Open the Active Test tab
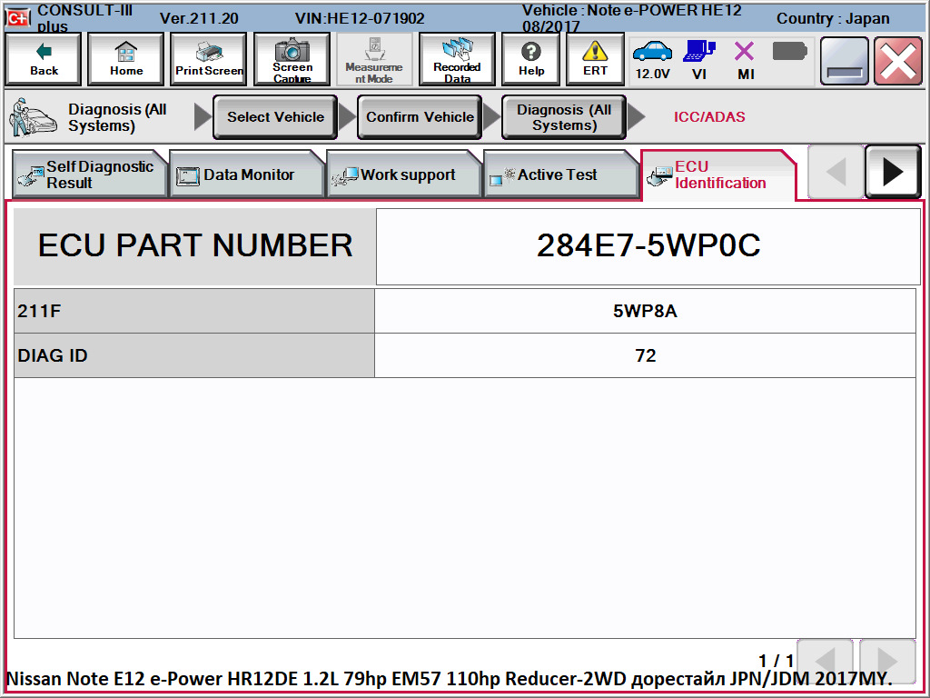The height and width of the screenshot is (698, 930). click(x=561, y=174)
